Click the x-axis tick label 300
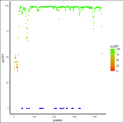 74,117
